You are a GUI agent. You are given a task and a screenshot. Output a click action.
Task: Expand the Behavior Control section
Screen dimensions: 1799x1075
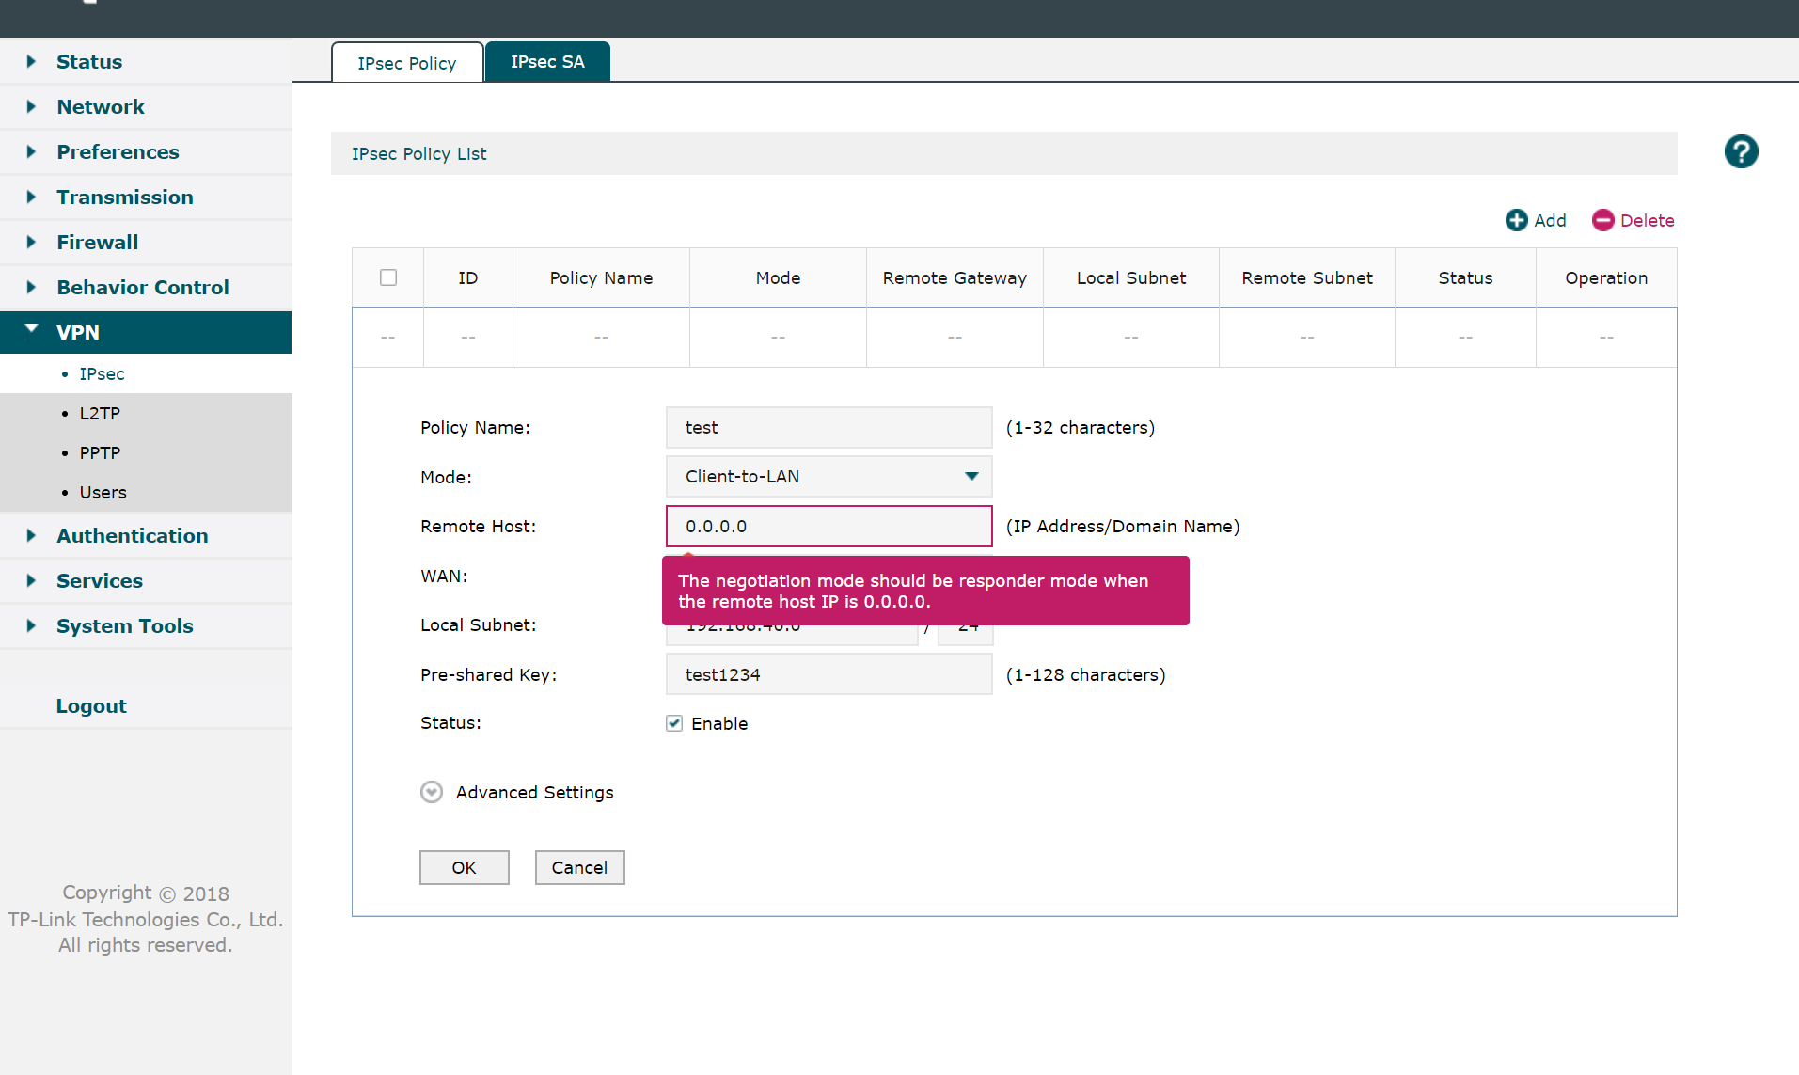click(x=146, y=287)
